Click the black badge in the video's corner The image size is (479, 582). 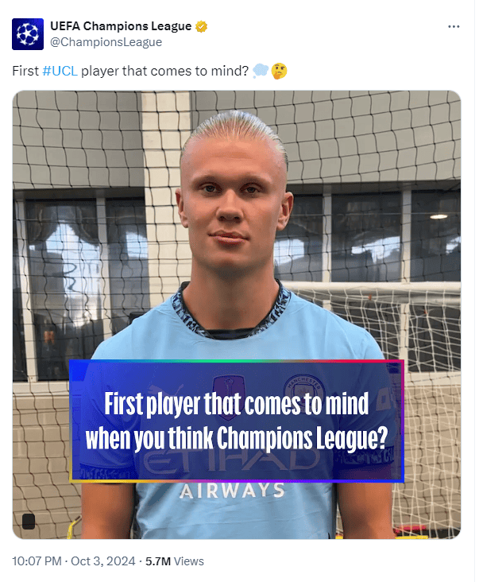(29, 521)
